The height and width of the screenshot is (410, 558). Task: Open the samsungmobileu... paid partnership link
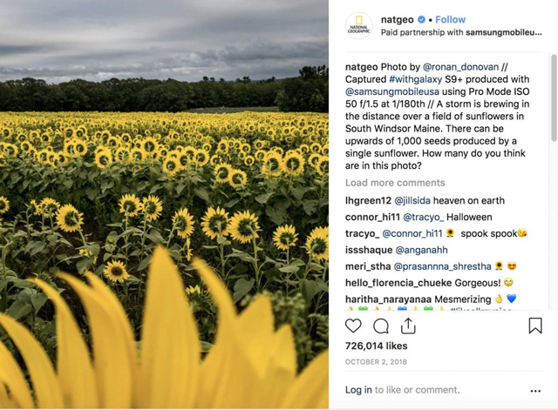(504, 32)
